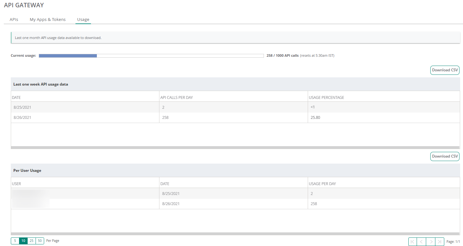Screen dimensions: 463x246
Task: Download CSV for weekly API usage
Action: coord(445,70)
